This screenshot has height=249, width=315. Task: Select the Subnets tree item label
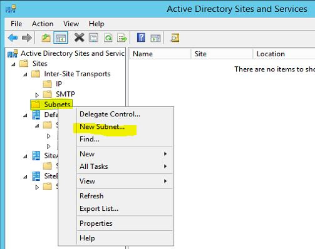pos(57,104)
